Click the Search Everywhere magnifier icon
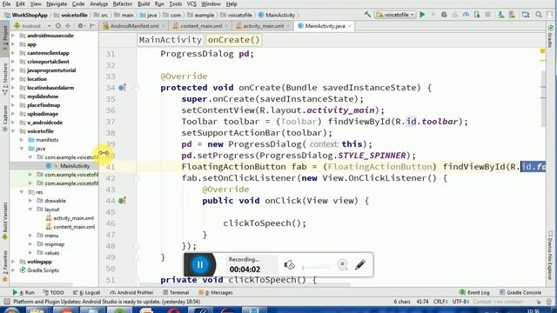The image size is (557, 313). click(x=539, y=15)
